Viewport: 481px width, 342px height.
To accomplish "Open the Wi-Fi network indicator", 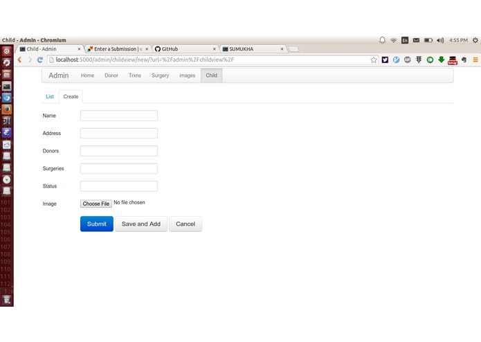I will pos(394,40).
